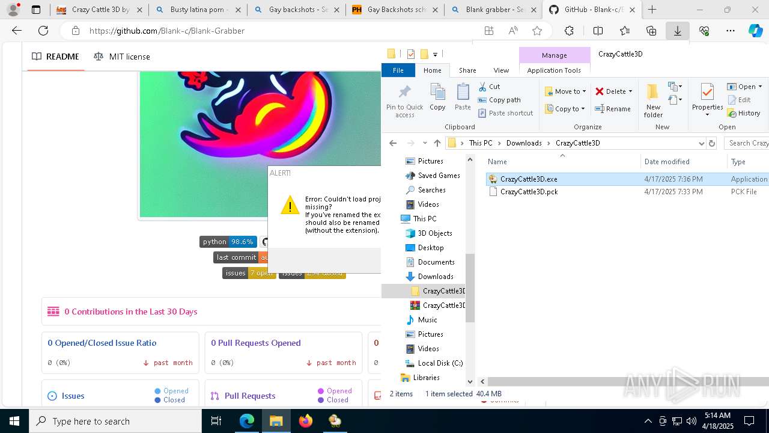
Task: Switch to the Share ribbon tab
Action: click(x=467, y=70)
